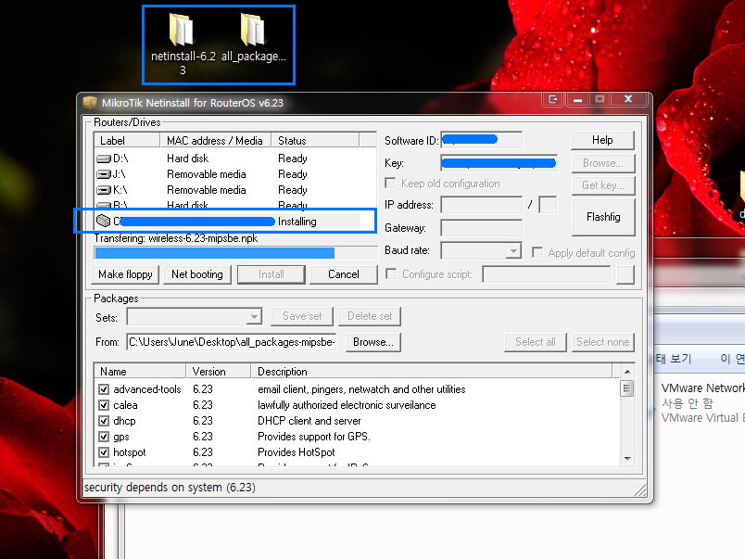Click the IP address input field
This screenshot has height=559, width=745.
pyautogui.click(x=481, y=205)
